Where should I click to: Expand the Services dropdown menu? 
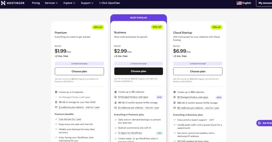pyautogui.click(x=51, y=3)
